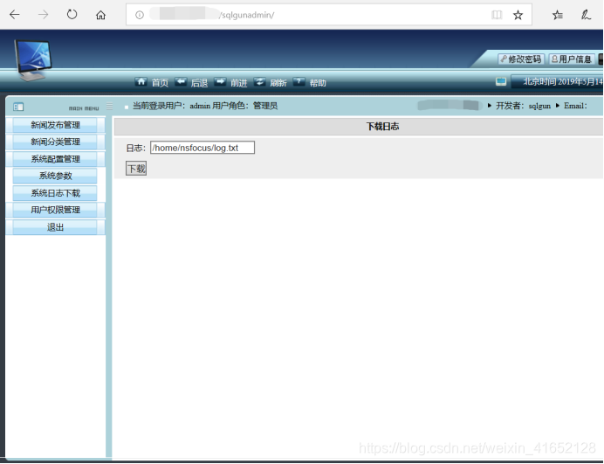Click the 帮助 text link
The height and width of the screenshot is (464, 604).
318,83
